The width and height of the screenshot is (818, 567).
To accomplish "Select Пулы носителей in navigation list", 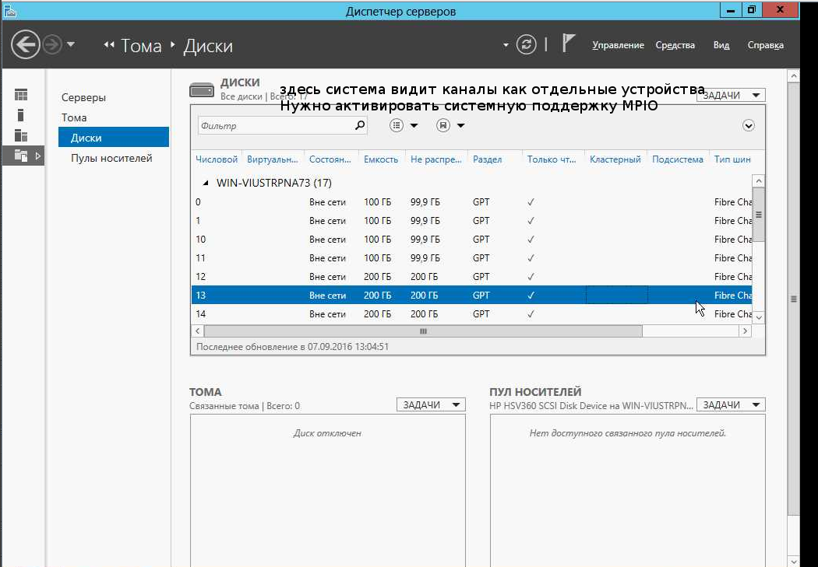I will click(111, 158).
